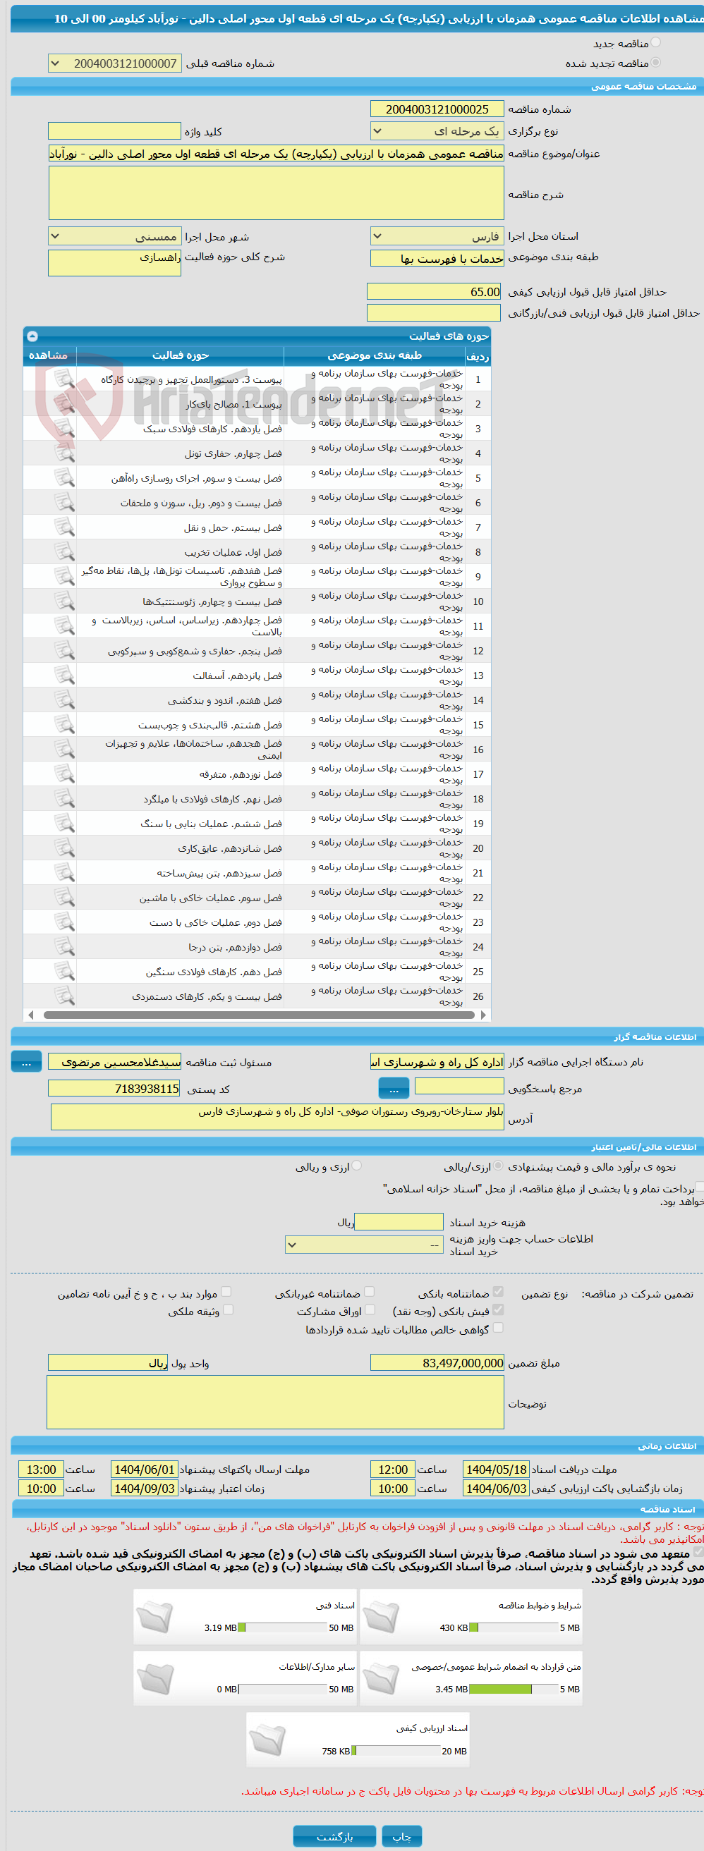Toggle فیش بانکی (وجه نقد) checkbox

(497, 1309)
